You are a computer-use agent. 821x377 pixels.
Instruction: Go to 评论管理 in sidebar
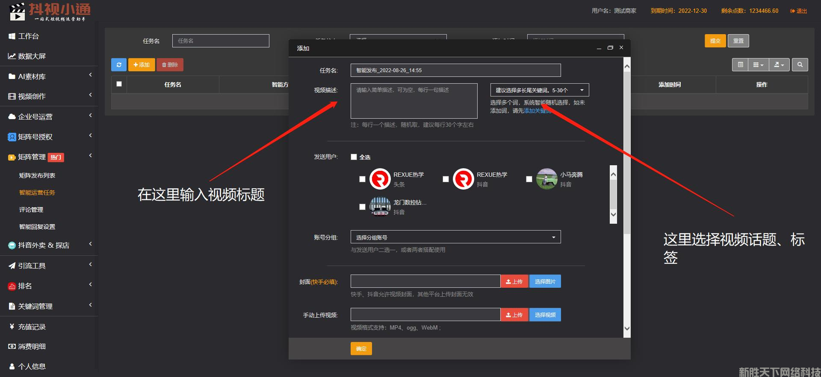click(31, 210)
